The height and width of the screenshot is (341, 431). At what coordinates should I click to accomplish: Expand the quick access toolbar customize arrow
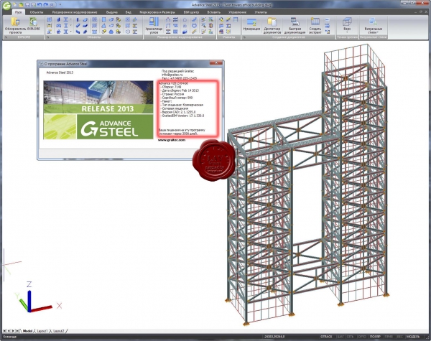(60, 5)
